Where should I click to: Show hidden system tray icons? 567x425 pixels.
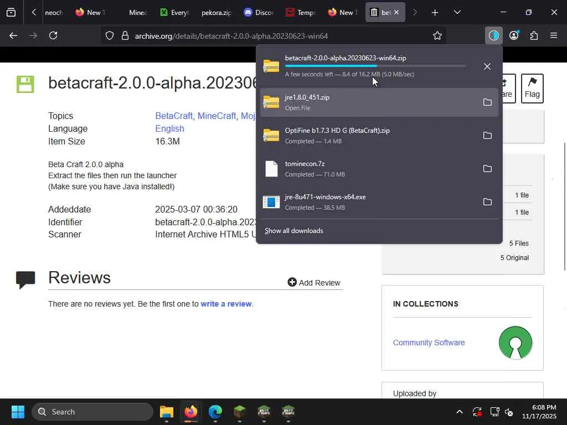pos(459,412)
